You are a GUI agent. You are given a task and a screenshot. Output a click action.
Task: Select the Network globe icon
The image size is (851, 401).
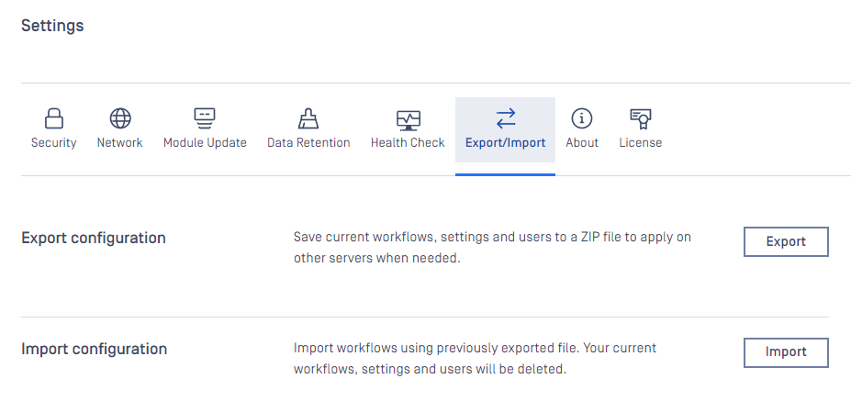(120, 118)
